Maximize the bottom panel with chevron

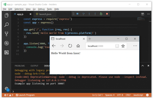(142, 66)
